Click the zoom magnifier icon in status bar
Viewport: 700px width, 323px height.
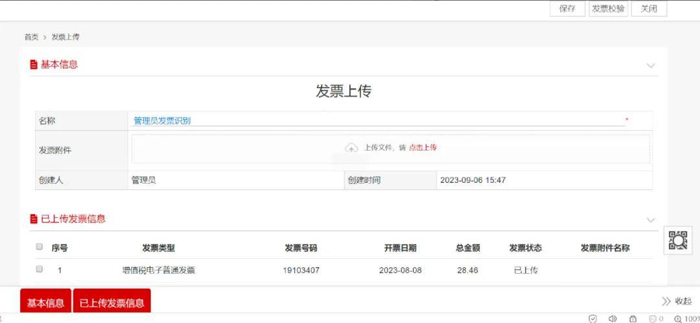coord(678,318)
